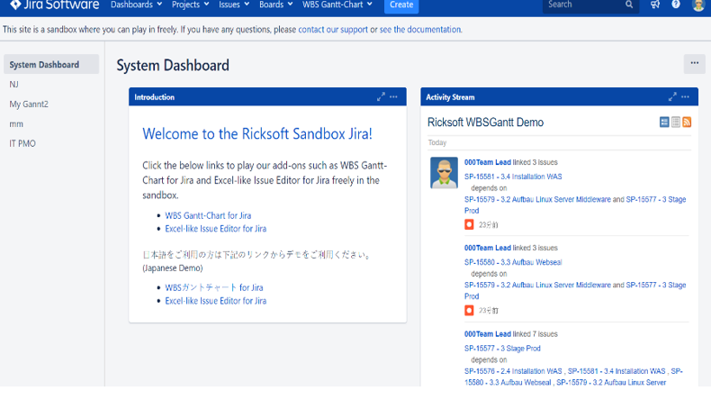Open issue SP-15577 - 3 Stage Prod heading link
This screenshot has height=400, width=711.
coord(502,349)
